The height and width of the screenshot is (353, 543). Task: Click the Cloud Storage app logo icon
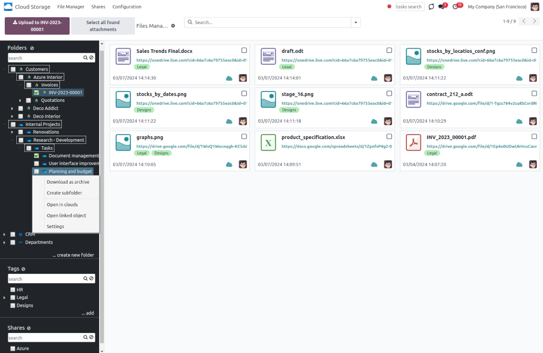[8, 7]
